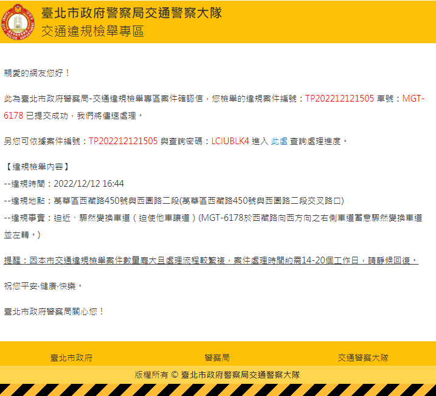This screenshot has height=396, width=436.
Task: Open the 警察局 footer link
Action: click(x=217, y=358)
